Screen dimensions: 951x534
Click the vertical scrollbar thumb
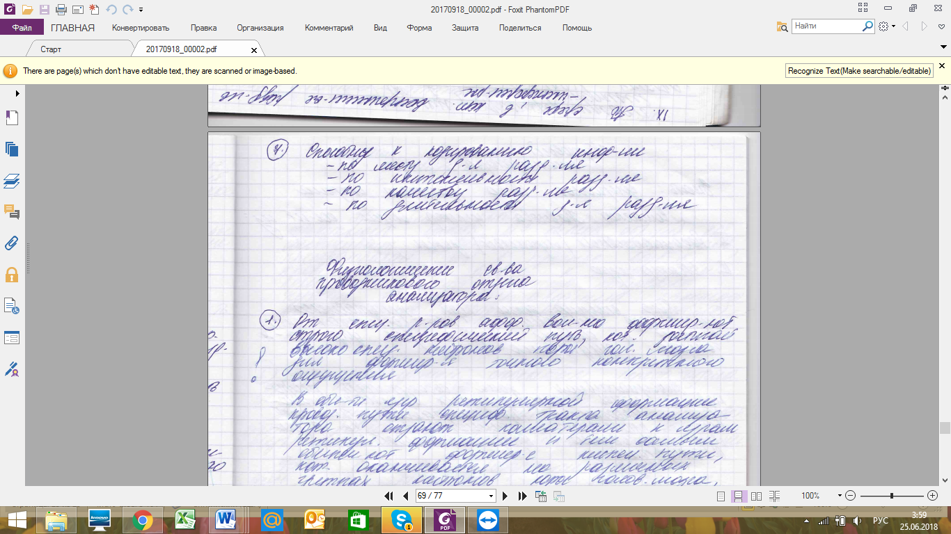pos(945,428)
